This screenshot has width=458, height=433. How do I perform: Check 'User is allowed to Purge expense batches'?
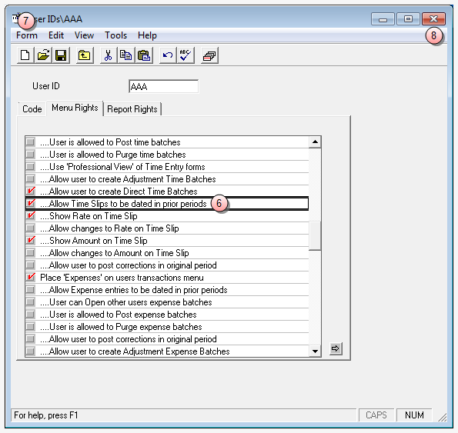point(30,327)
